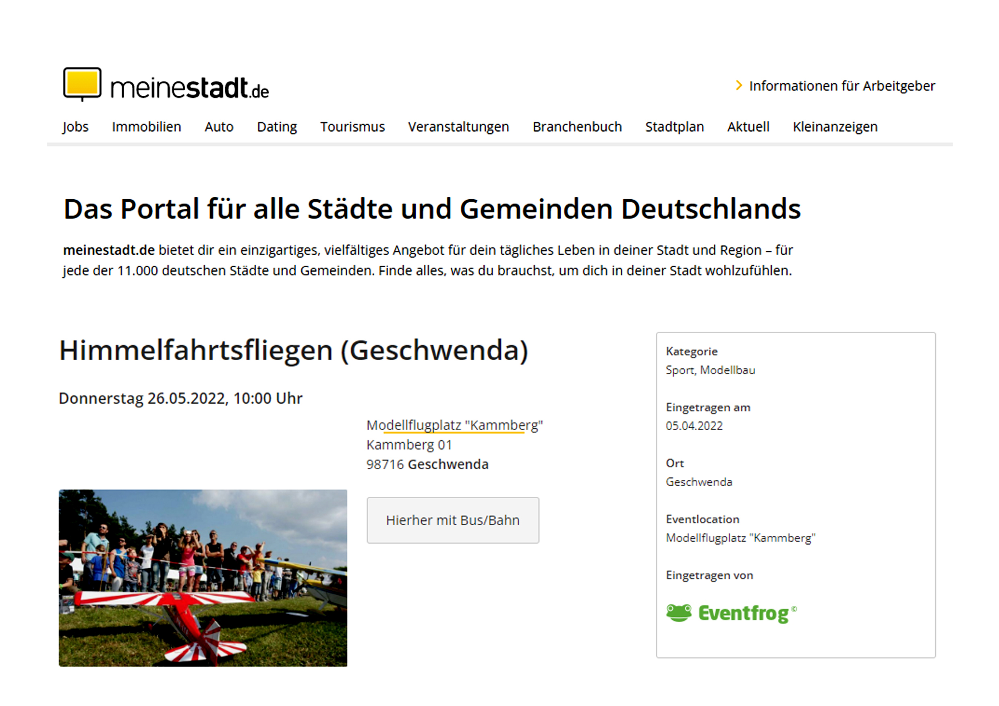Open the Dating navigation item
The image size is (999, 706).
[x=277, y=127]
